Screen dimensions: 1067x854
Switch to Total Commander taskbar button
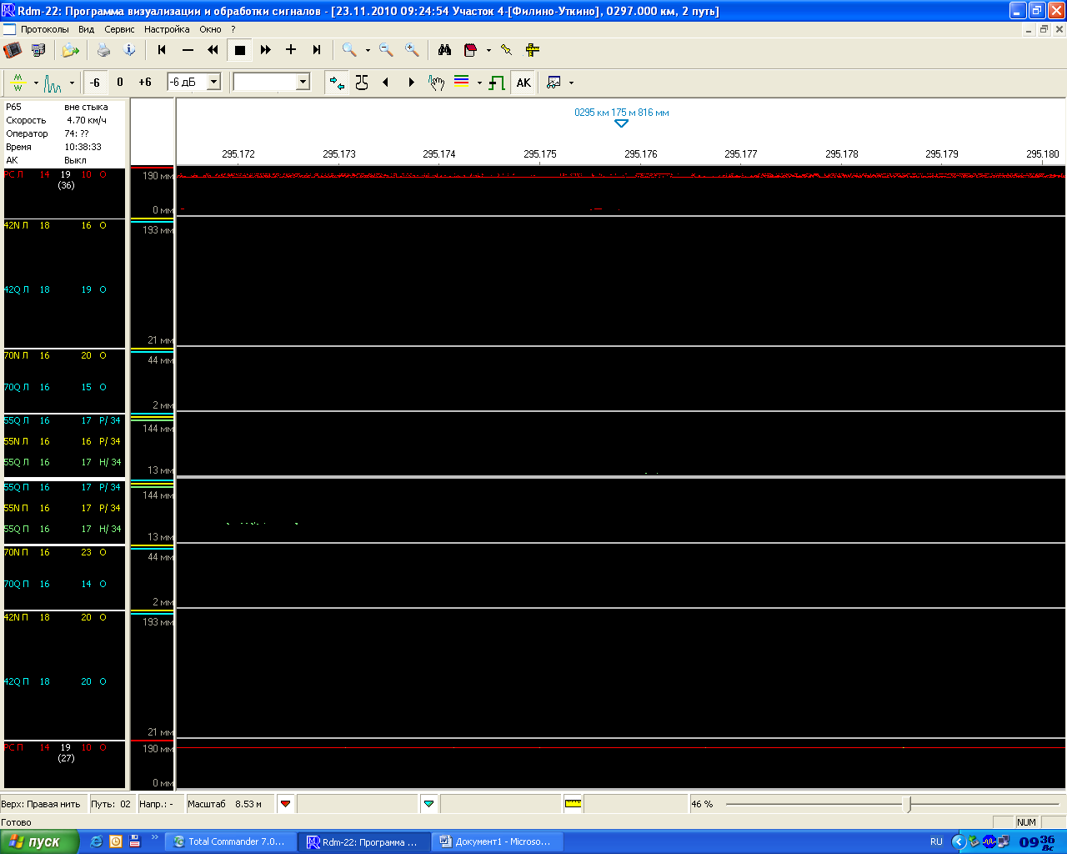coord(232,841)
